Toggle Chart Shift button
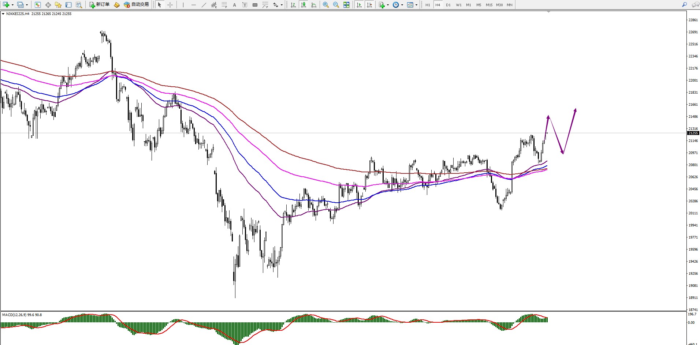Image resolution: width=700 pixels, height=345 pixels. click(x=369, y=5)
